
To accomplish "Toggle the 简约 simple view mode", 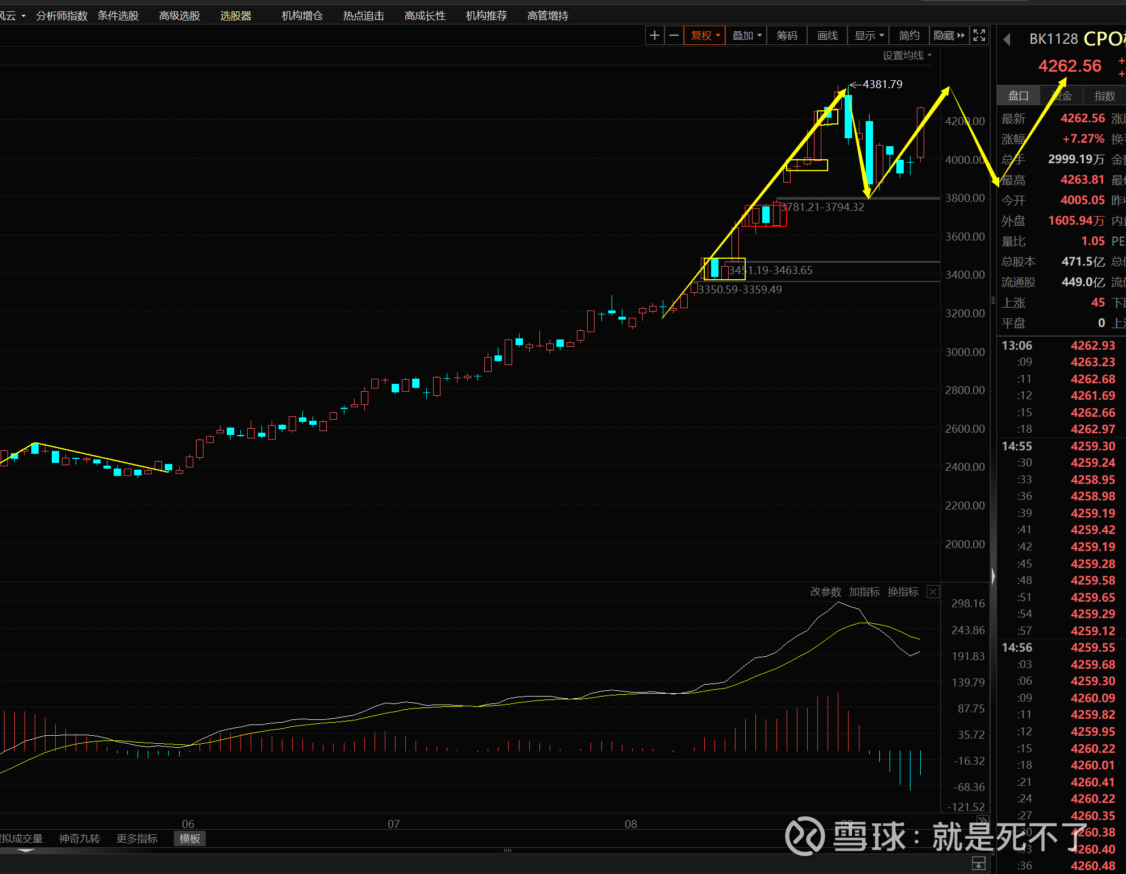I will [x=909, y=36].
